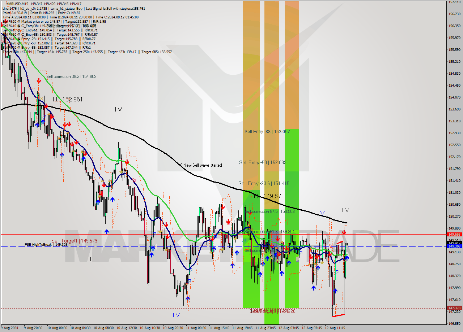463x332 pixels.
Task: Click the 148.750 price axis value
Action: tap(454, 264)
